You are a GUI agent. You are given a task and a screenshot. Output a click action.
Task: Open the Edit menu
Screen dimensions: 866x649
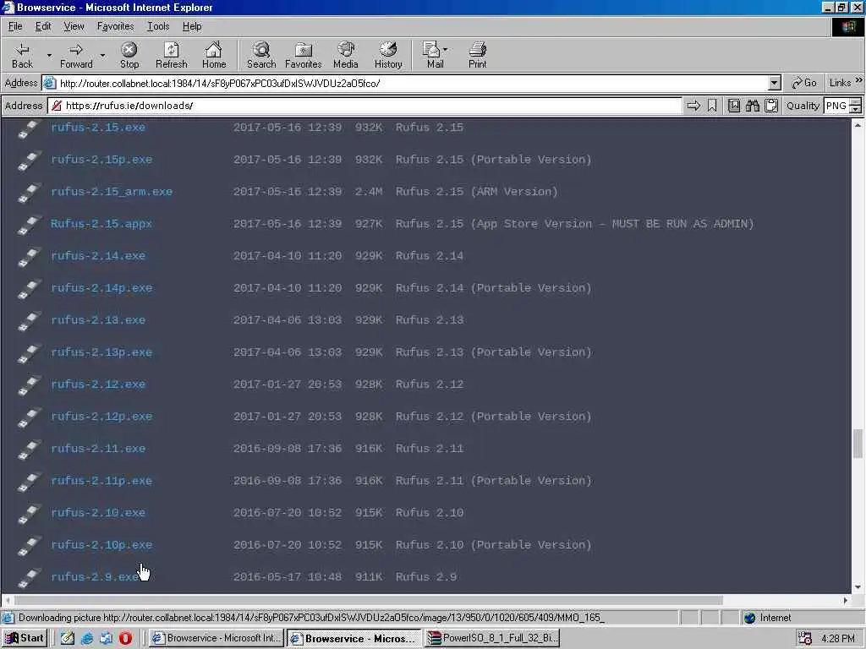(x=43, y=26)
